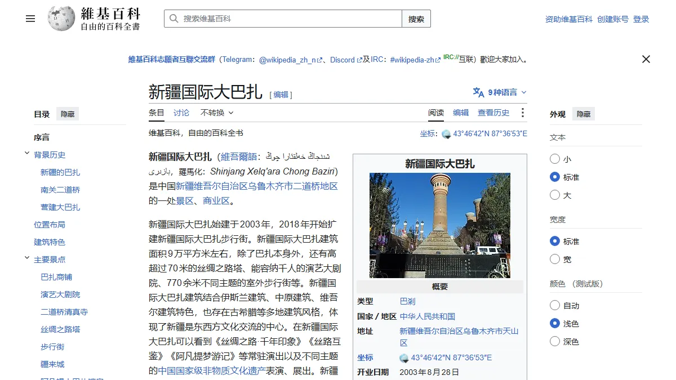Select the 浅色 color option
This screenshot has width=676, height=380.
click(555, 324)
